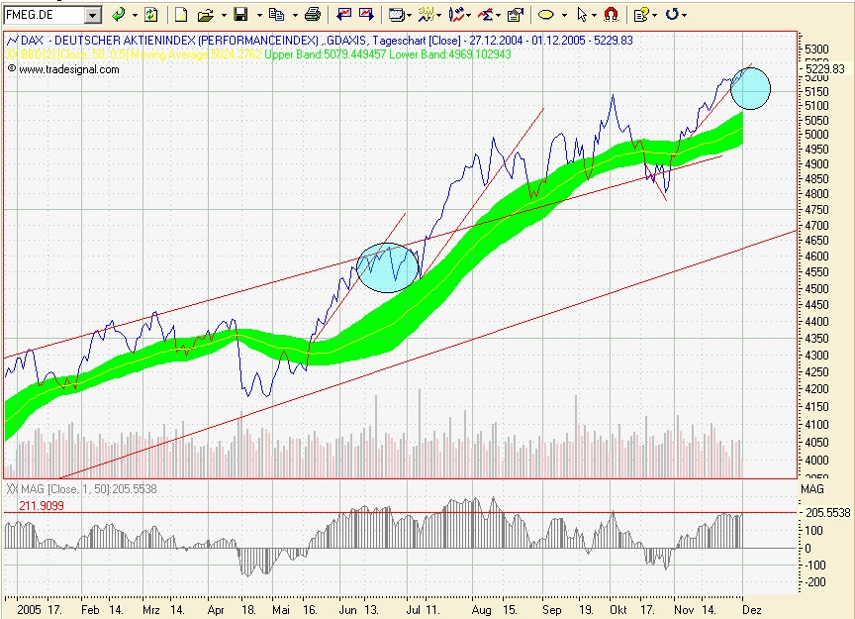
Task: Select the ellipse drawing tool
Action: coord(546,15)
